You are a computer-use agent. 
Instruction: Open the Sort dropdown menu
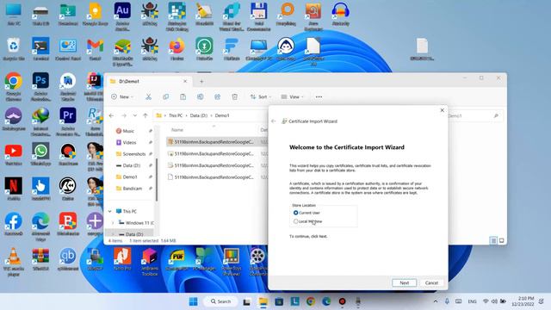pos(260,96)
